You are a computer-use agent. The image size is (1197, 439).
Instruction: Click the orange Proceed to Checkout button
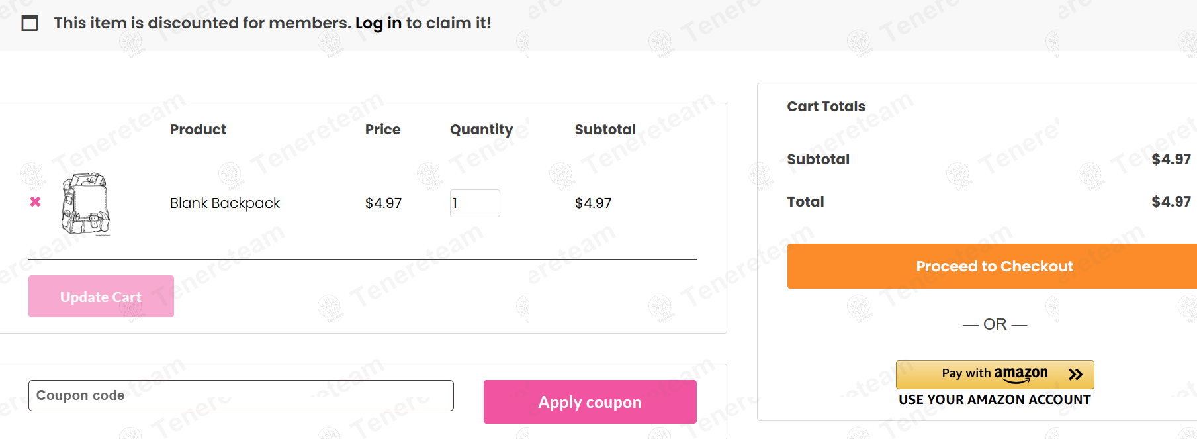(x=994, y=266)
